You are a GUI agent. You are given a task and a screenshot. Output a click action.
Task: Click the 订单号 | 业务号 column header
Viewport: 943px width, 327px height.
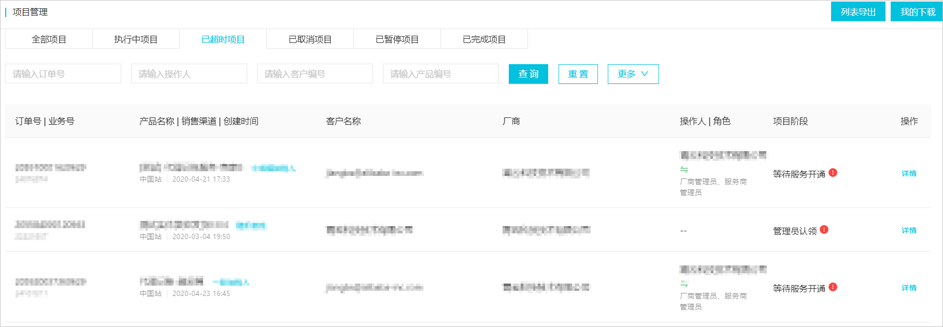[x=45, y=121]
